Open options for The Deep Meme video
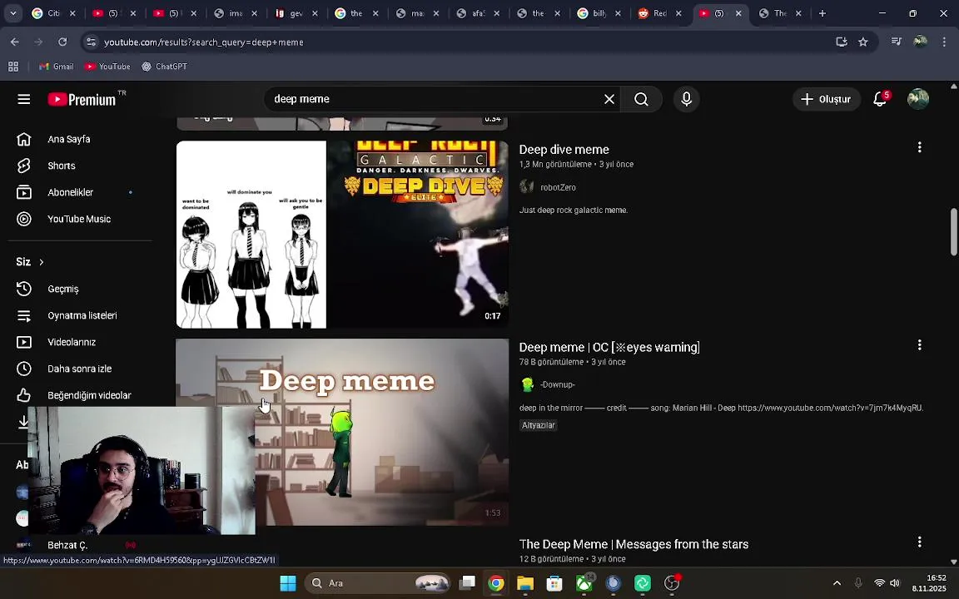This screenshot has height=599, width=959. coord(919,542)
